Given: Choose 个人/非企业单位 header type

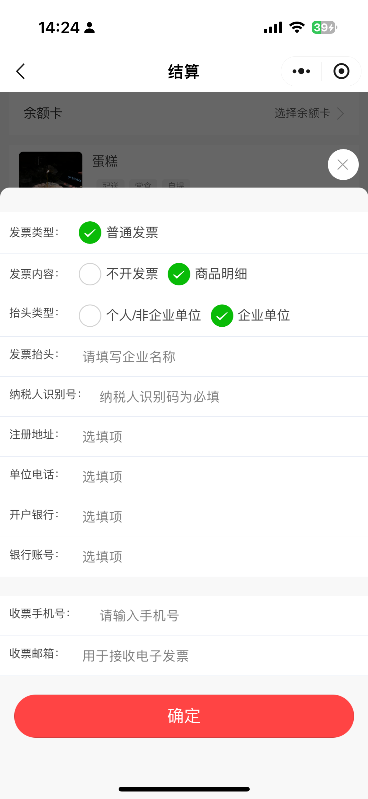Looking at the screenshot, I should (90, 316).
